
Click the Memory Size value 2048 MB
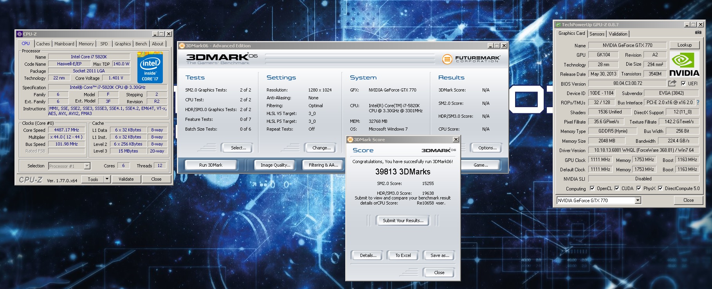coord(607,141)
